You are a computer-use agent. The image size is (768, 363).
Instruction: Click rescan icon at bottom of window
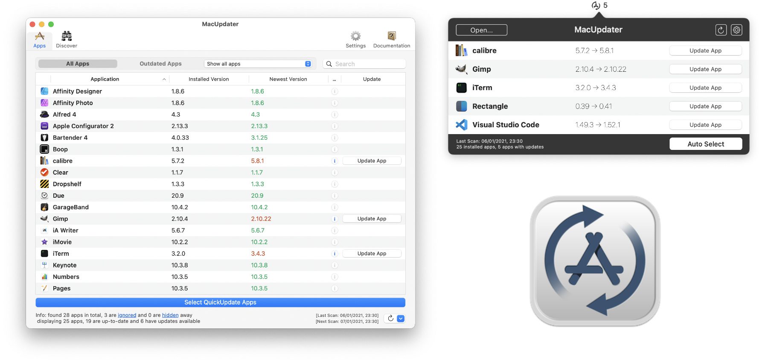pyautogui.click(x=390, y=319)
